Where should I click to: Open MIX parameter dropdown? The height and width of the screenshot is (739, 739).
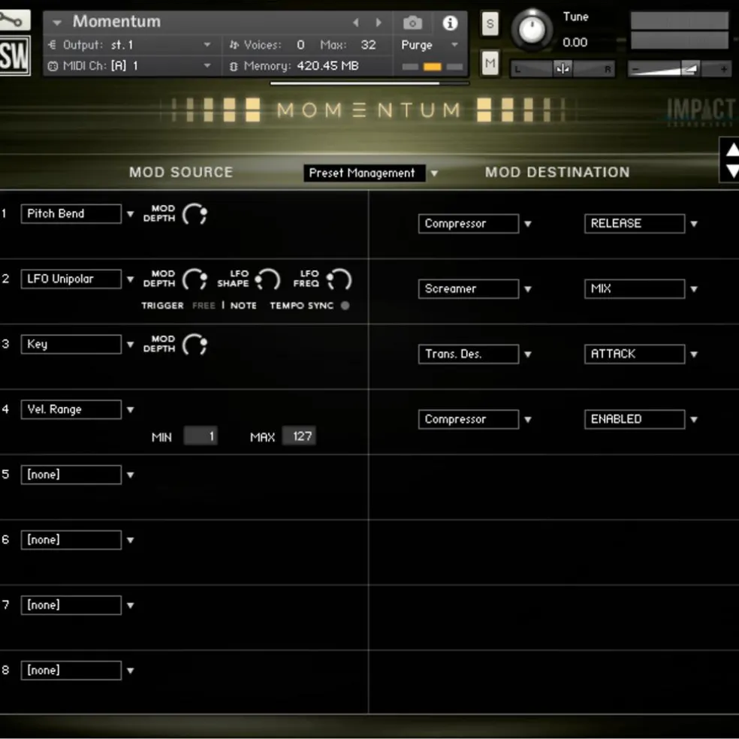tap(694, 289)
